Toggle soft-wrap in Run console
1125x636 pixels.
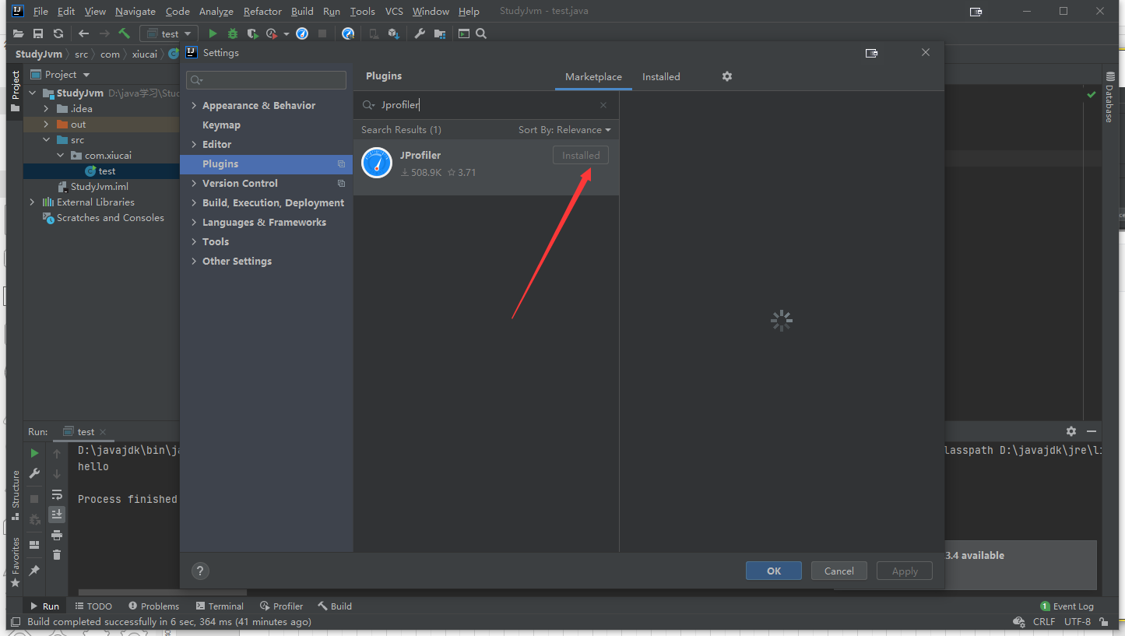click(x=57, y=494)
